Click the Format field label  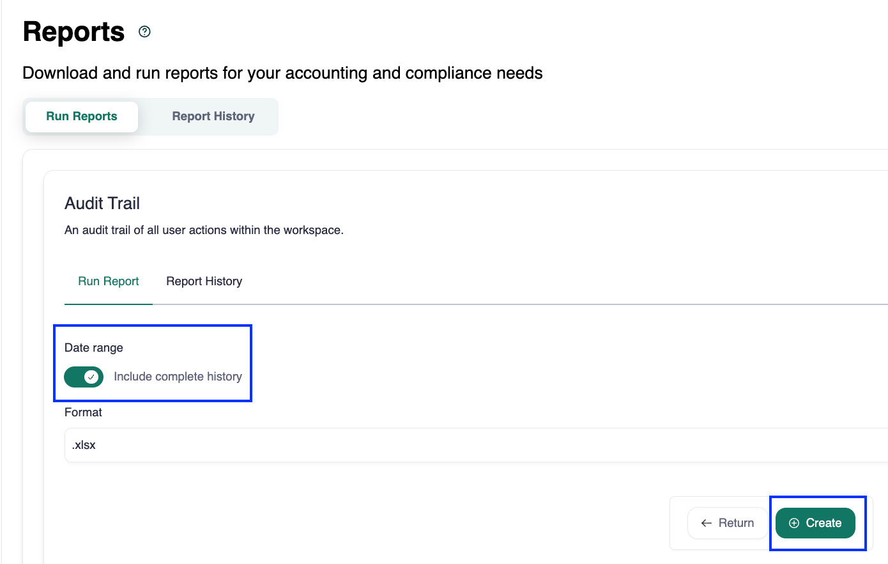pyautogui.click(x=83, y=412)
